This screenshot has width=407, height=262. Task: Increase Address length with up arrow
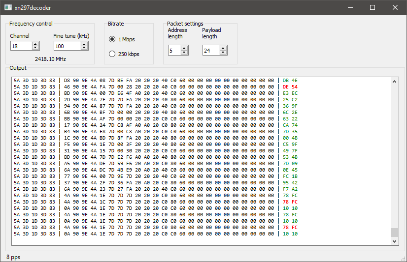[184, 48]
